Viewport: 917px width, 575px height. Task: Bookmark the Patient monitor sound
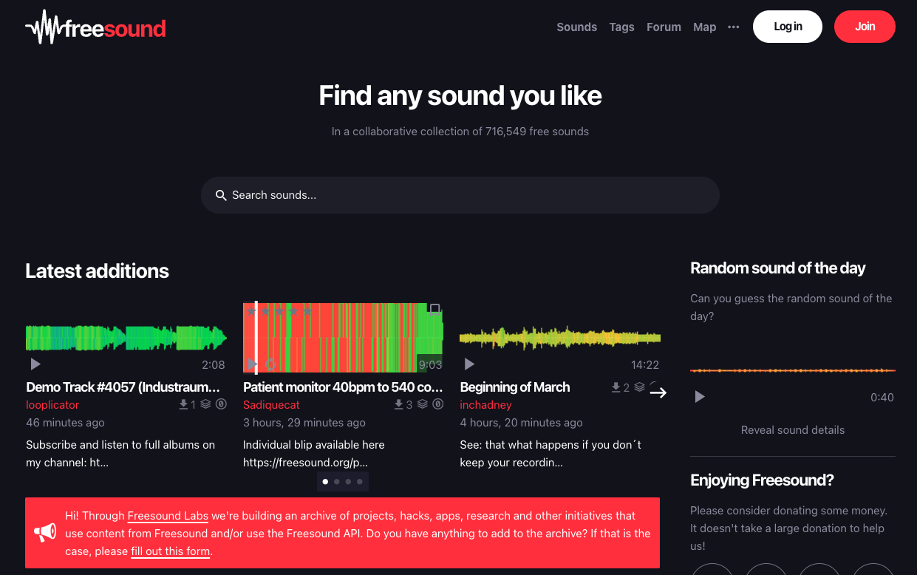[x=434, y=310]
